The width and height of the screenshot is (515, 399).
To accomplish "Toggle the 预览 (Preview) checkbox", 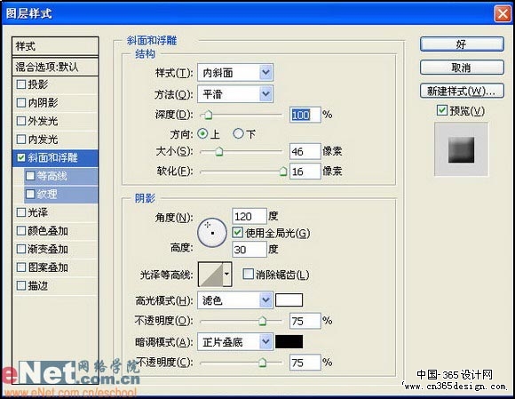I will click(442, 110).
